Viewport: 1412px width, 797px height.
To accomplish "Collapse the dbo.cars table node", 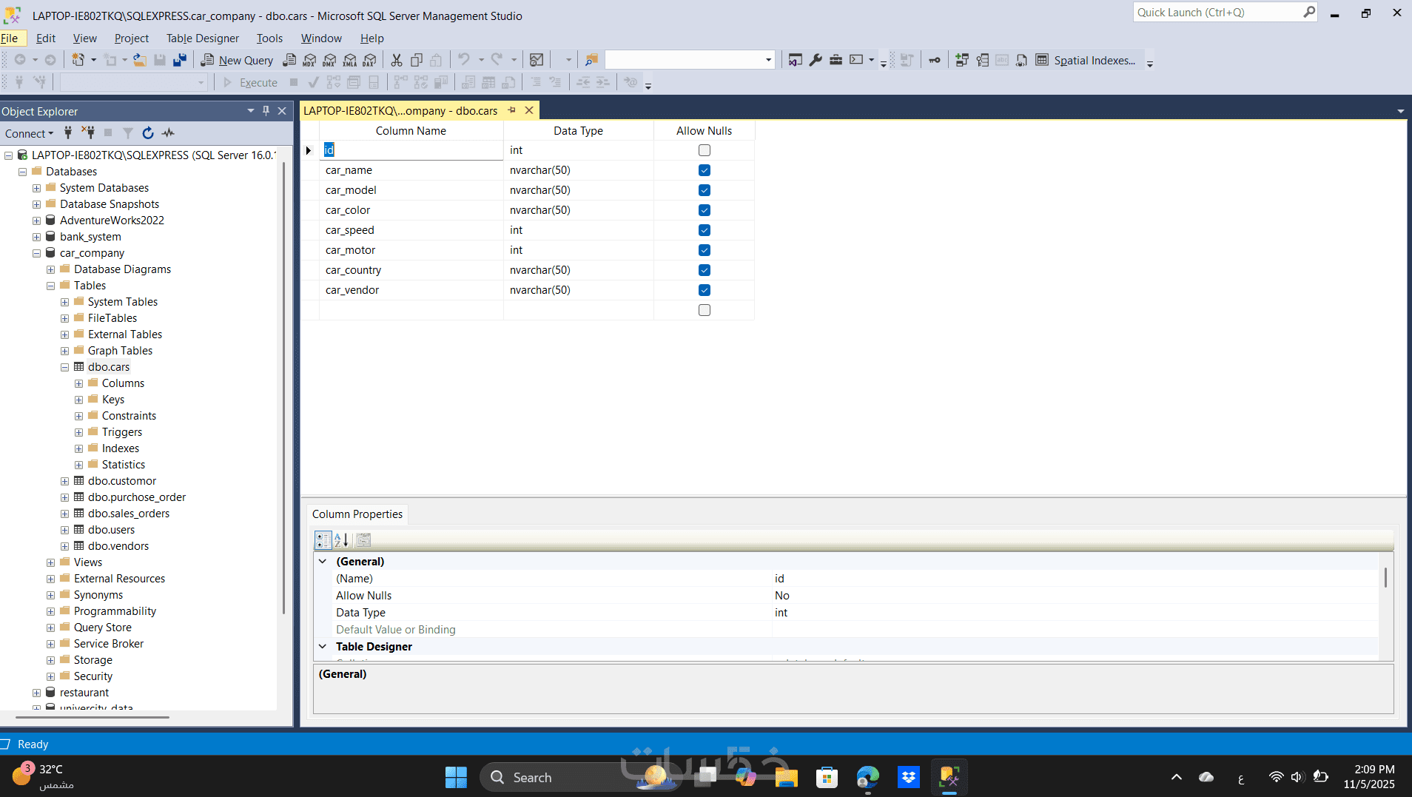I will click(x=64, y=367).
